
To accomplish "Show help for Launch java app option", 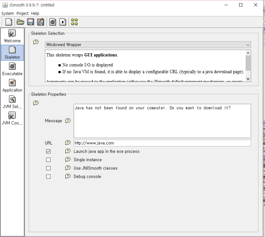I will pos(68,151).
